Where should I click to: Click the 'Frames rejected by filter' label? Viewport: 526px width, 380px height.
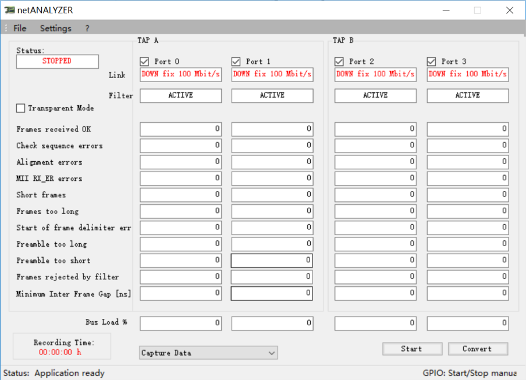67,277
